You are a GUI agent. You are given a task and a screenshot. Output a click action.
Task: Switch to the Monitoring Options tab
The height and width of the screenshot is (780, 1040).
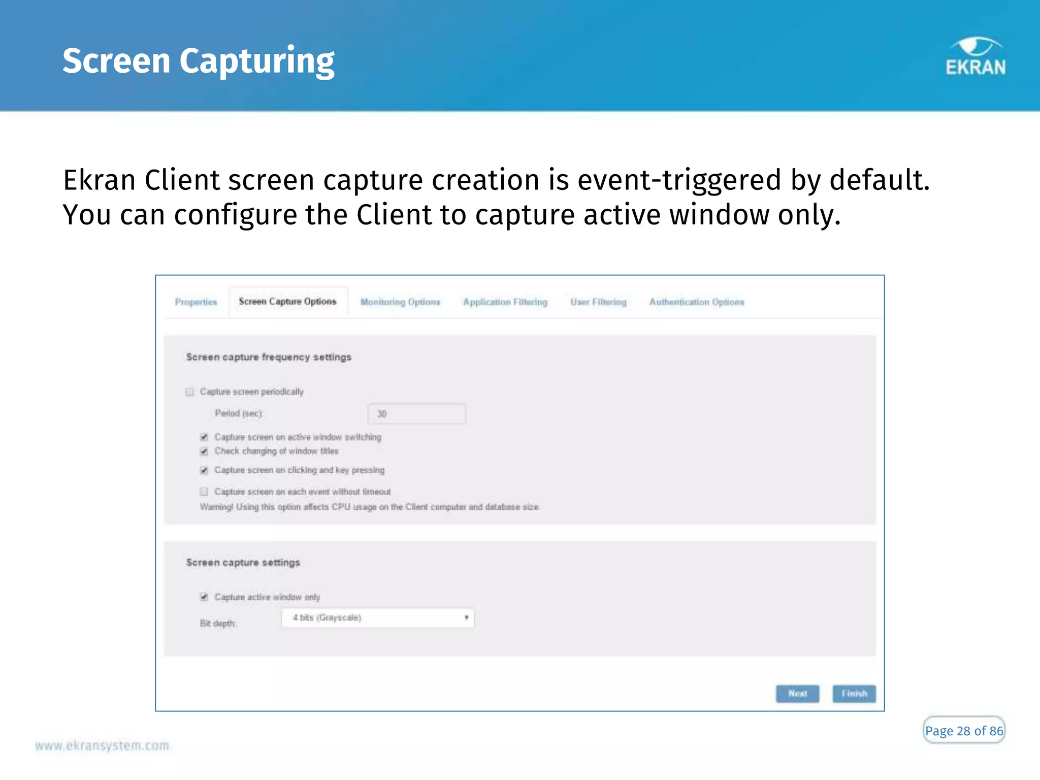400,302
